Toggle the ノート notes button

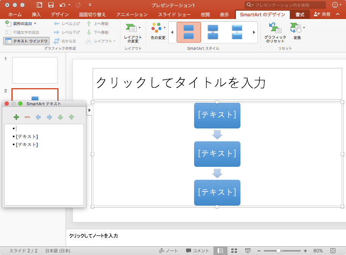tap(168, 250)
